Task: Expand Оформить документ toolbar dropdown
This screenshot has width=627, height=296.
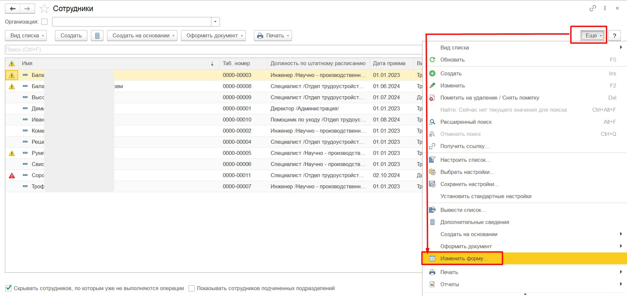Action: pos(213,36)
